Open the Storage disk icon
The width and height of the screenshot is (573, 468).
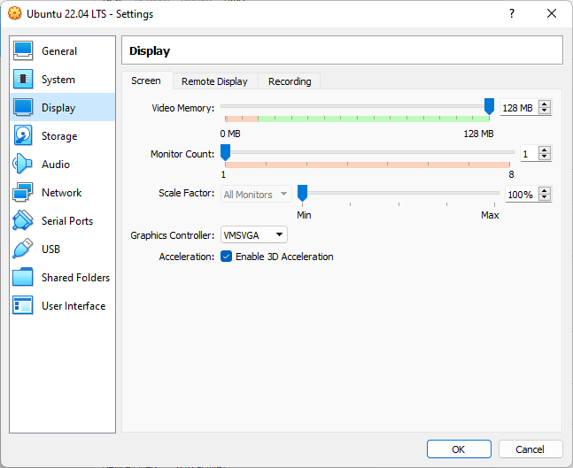(23, 136)
